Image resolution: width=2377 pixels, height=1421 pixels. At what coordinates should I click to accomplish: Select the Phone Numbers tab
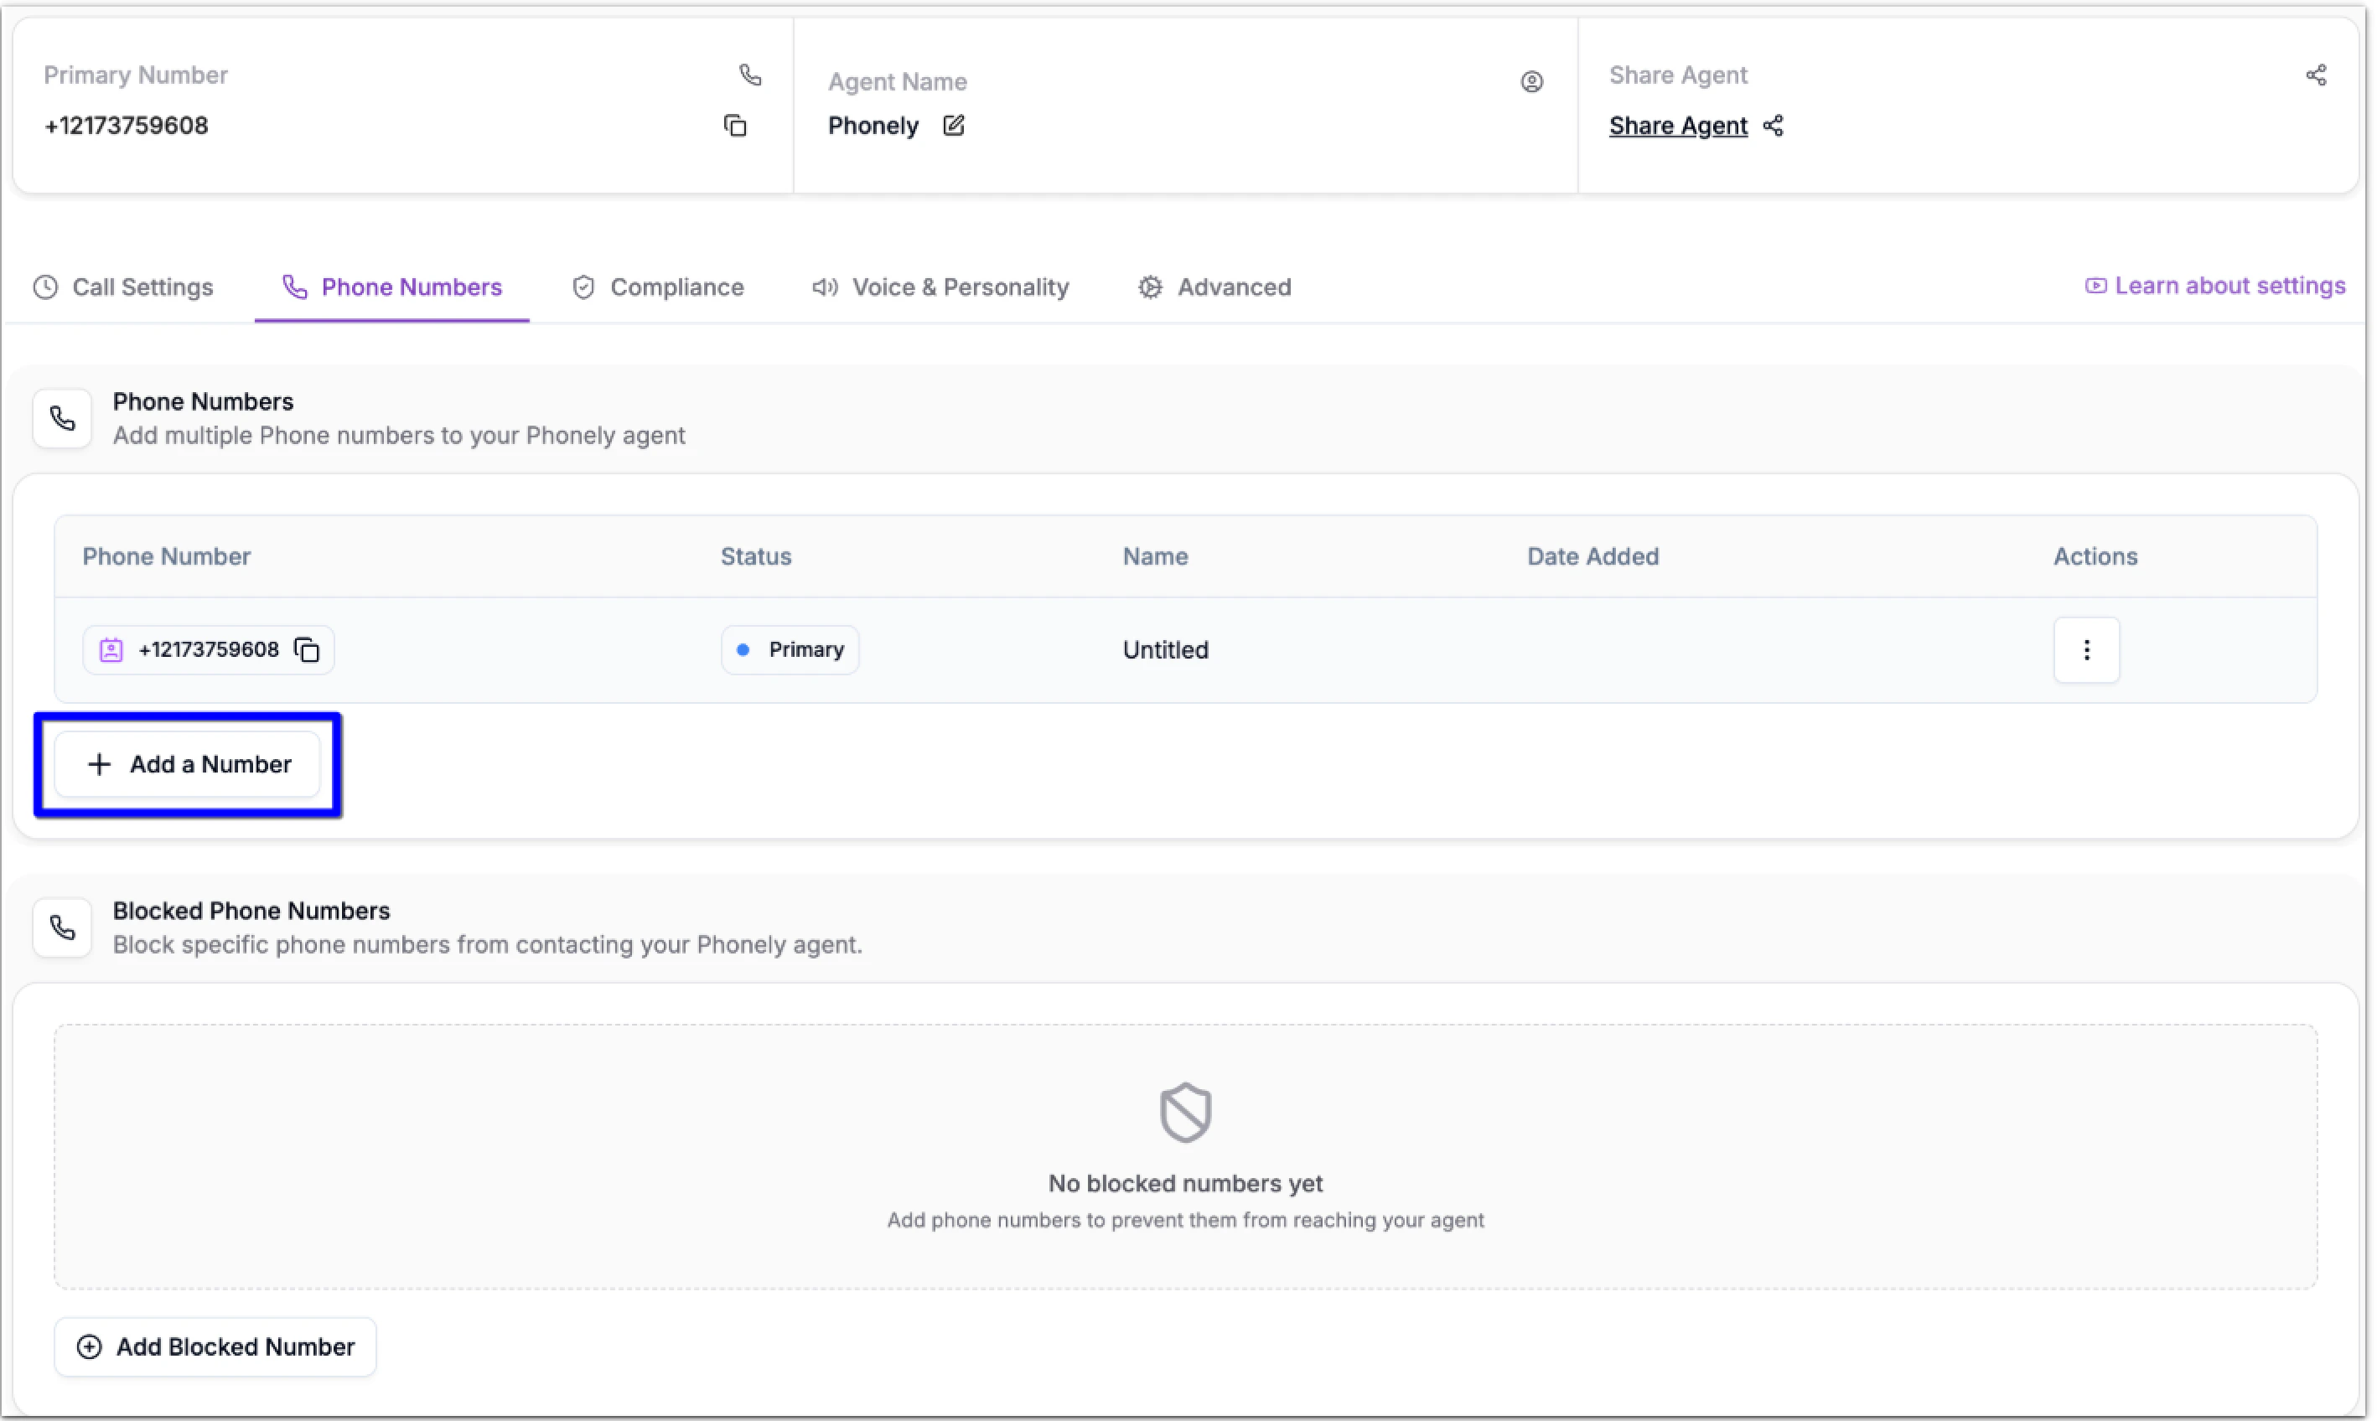coord(392,287)
